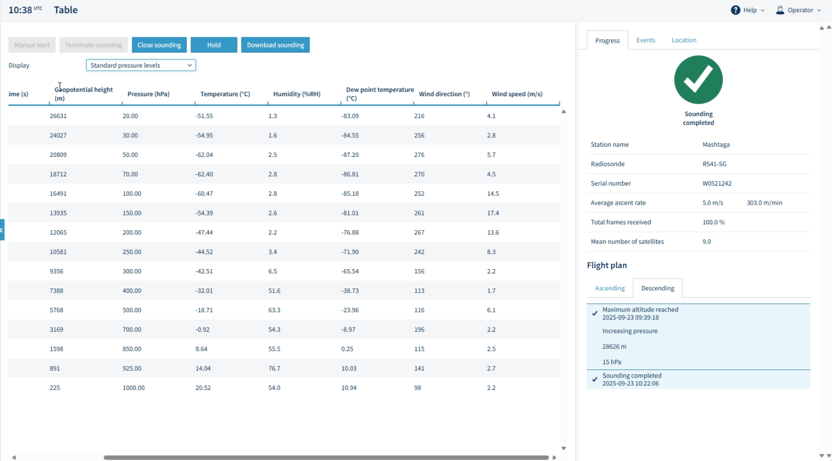Click the Close sounding button

tap(159, 45)
